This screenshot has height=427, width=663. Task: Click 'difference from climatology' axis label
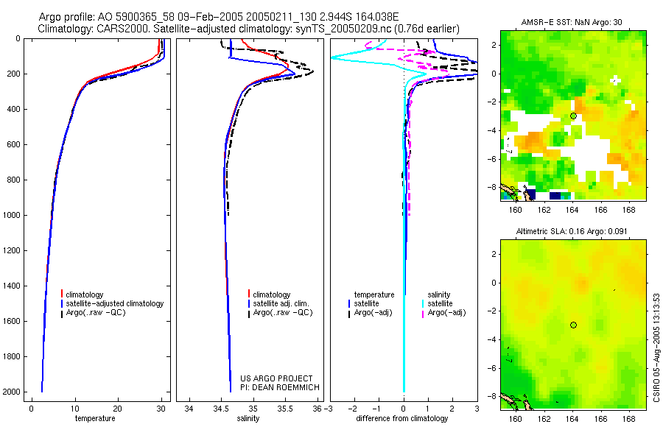tap(402, 419)
